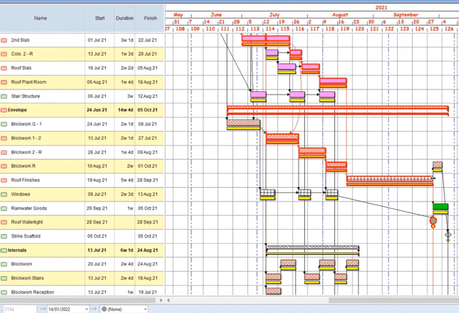This screenshot has width=459, height=313.
Task: Click the green Rainwater Goods task bar
Action: [x=440, y=207]
